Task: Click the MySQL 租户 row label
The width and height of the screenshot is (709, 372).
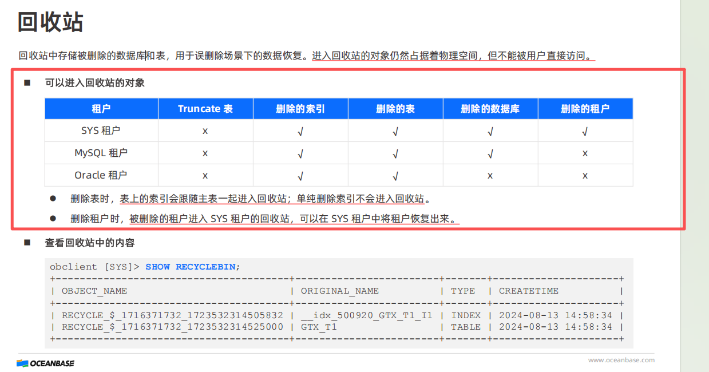Action: click(101, 153)
